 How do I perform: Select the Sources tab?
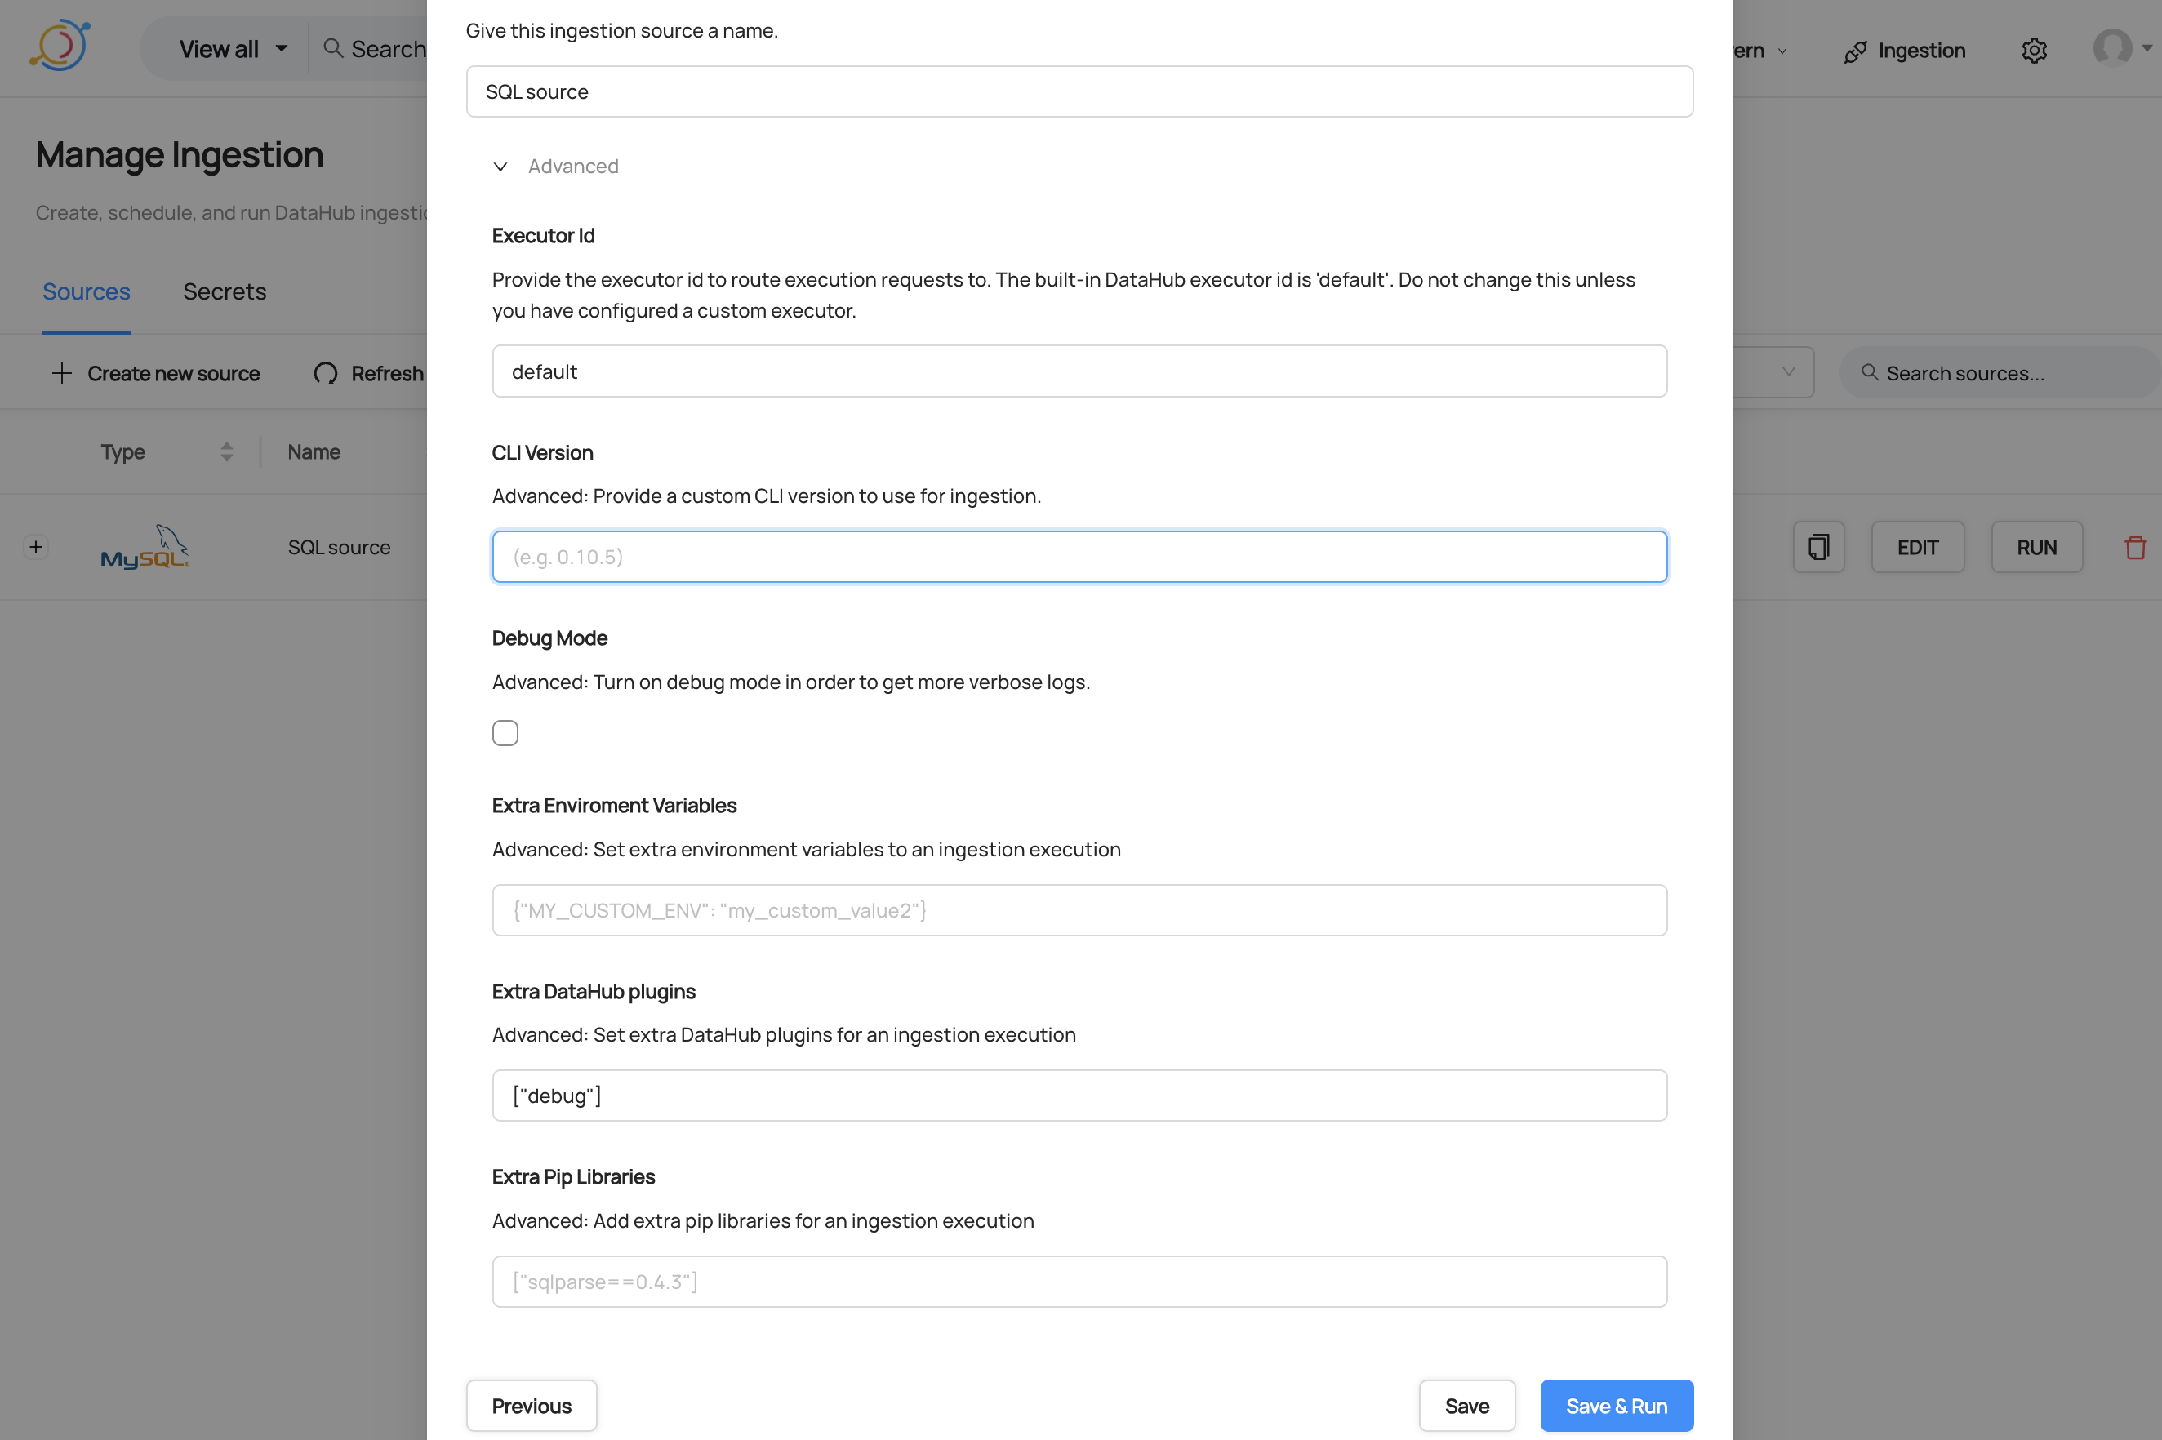click(86, 291)
